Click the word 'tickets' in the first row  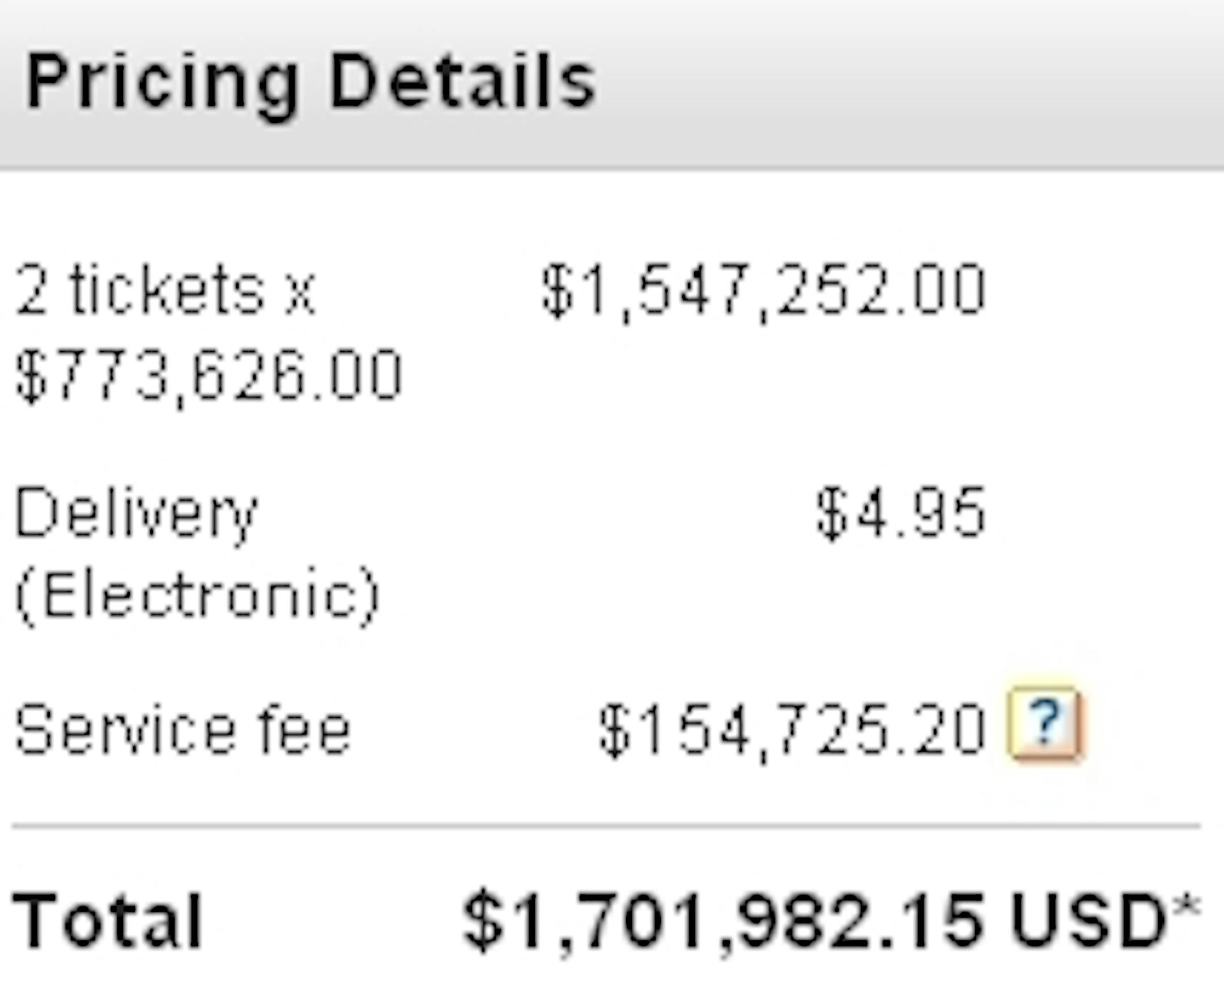coord(167,290)
